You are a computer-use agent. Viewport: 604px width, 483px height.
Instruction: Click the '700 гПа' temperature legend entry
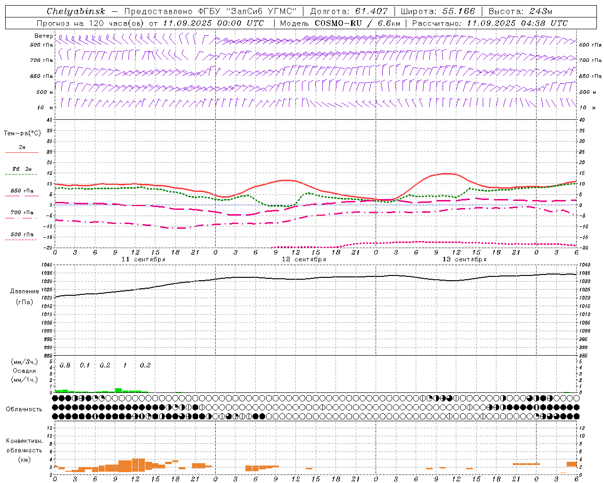(22, 213)
